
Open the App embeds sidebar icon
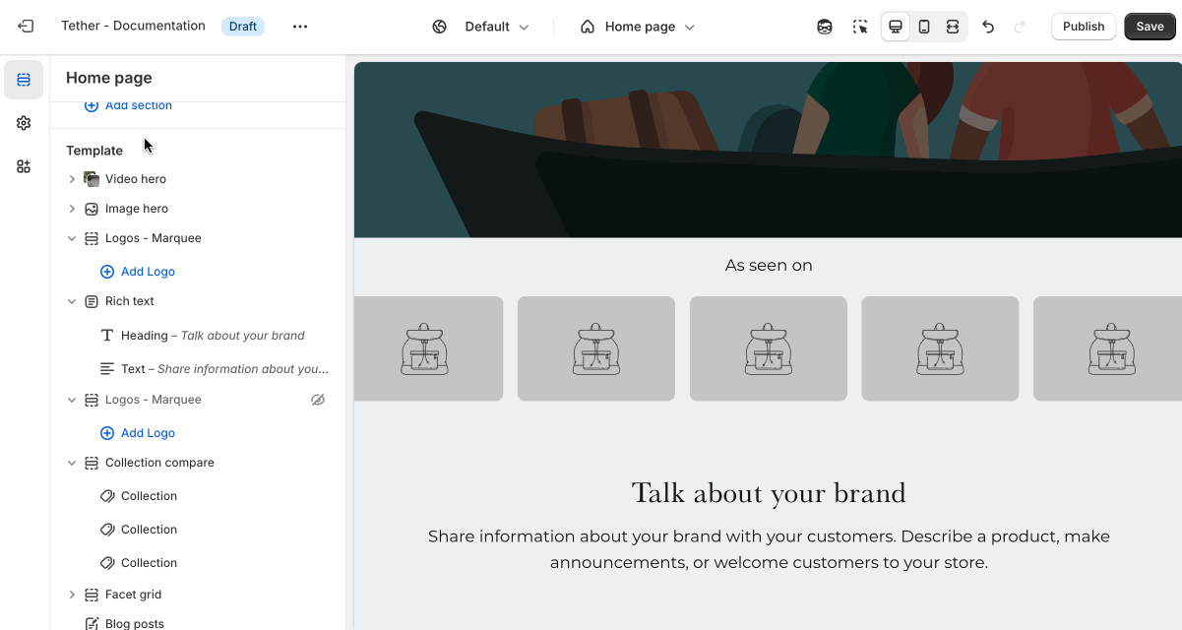click(24, 166)
